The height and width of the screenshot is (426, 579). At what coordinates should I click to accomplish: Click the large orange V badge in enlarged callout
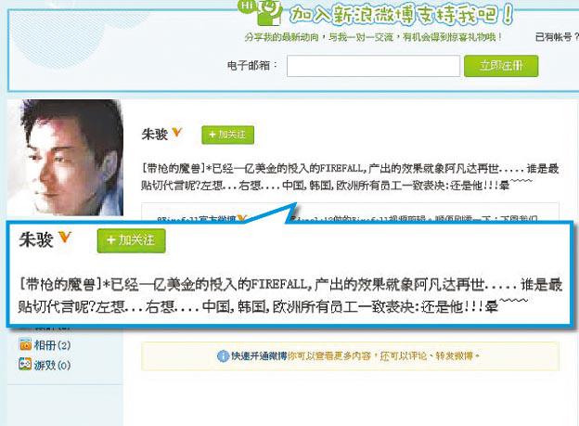tap(65, 237)
